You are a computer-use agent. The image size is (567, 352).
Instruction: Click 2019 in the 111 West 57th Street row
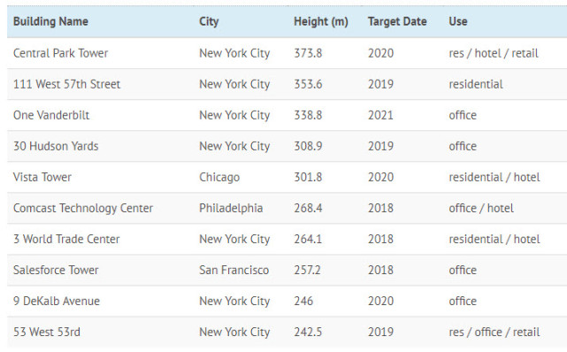coord(380,84)
